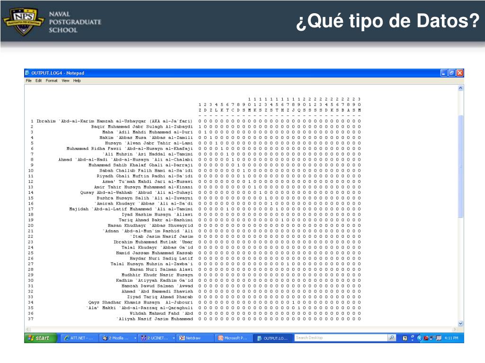Click the help question mark tray icon
Image resolution: width=485 pixels, height=363 pixels.
405,338
